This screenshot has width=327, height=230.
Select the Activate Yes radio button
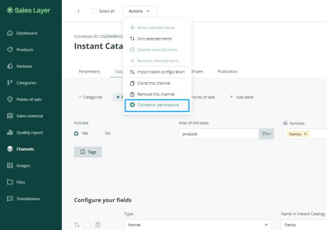[x=76, y=134]
